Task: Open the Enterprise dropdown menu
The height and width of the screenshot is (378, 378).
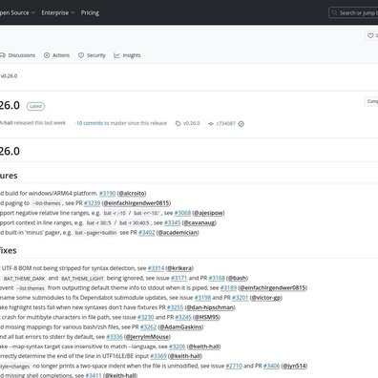Action: (57, 12)
